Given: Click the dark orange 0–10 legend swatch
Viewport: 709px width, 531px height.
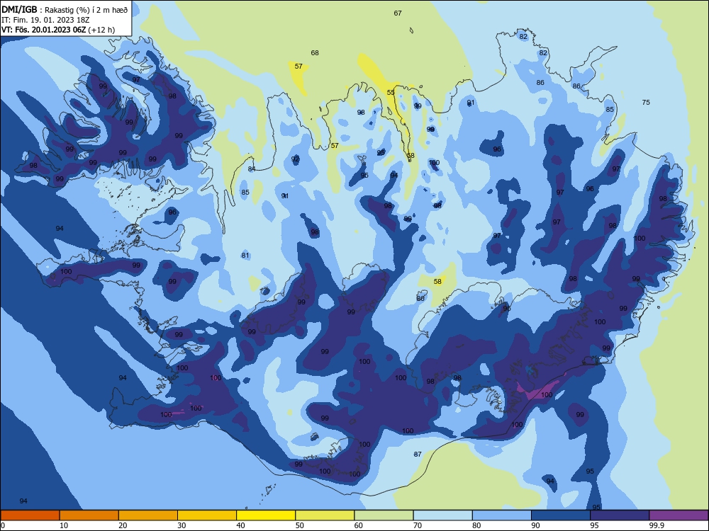Looking at the screenshot, I should coord(30,515).
